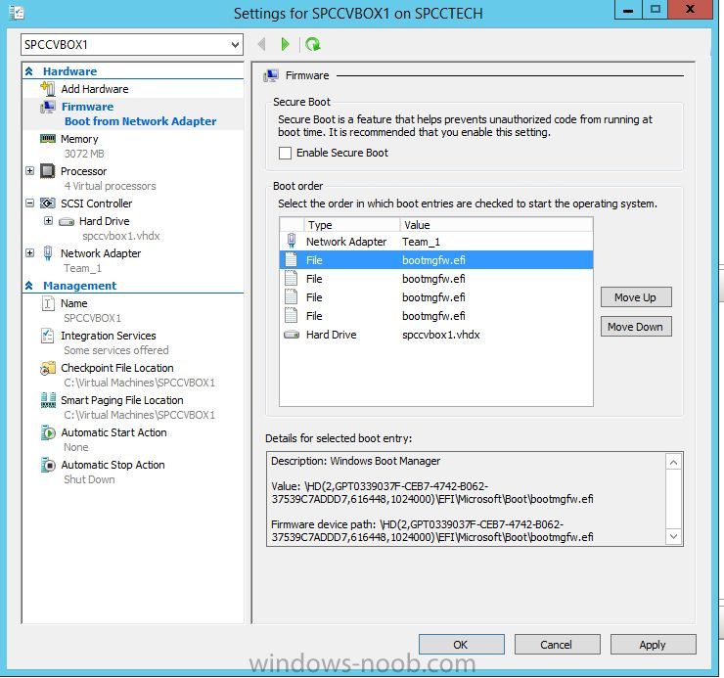Click the Name icon under Management
The height and width of the screenshot is (678, 724).
point(48,303)
